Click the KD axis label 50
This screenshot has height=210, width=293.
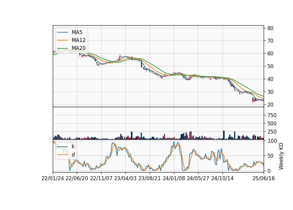pos(270,156)
